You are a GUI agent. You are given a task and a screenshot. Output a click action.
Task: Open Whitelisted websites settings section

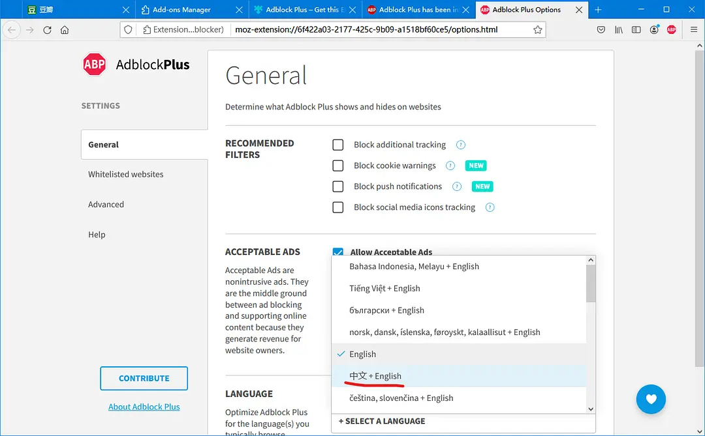coord(126,174)
